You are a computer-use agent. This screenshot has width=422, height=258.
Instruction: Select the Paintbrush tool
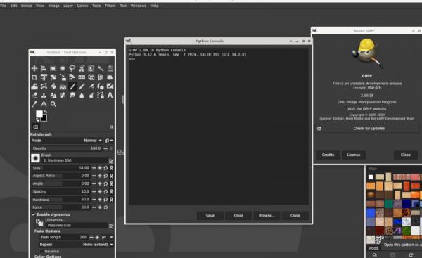click(x=72, y=86)
